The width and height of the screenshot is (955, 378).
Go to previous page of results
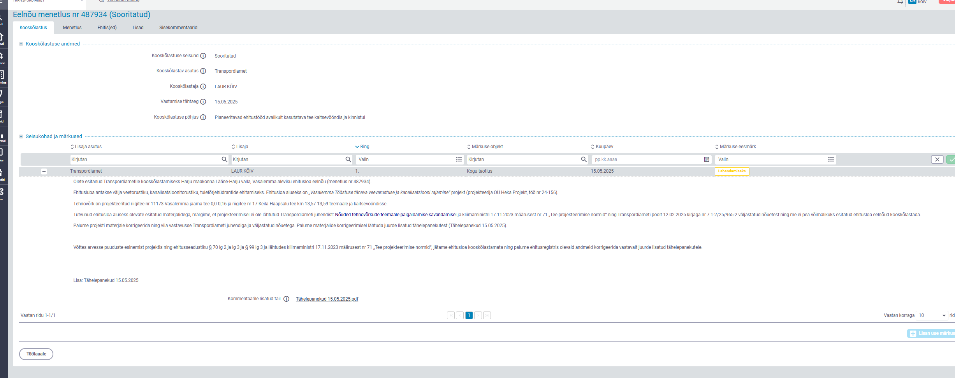460,315
